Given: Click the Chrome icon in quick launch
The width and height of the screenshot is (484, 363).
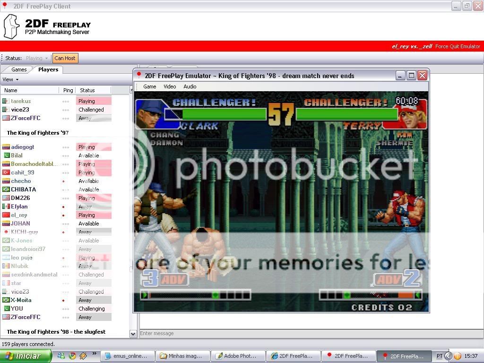Looking at the screenshot, I should click(72, 356).
